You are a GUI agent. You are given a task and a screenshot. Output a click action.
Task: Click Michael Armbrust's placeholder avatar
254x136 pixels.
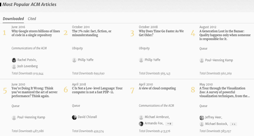click(141, 117)
